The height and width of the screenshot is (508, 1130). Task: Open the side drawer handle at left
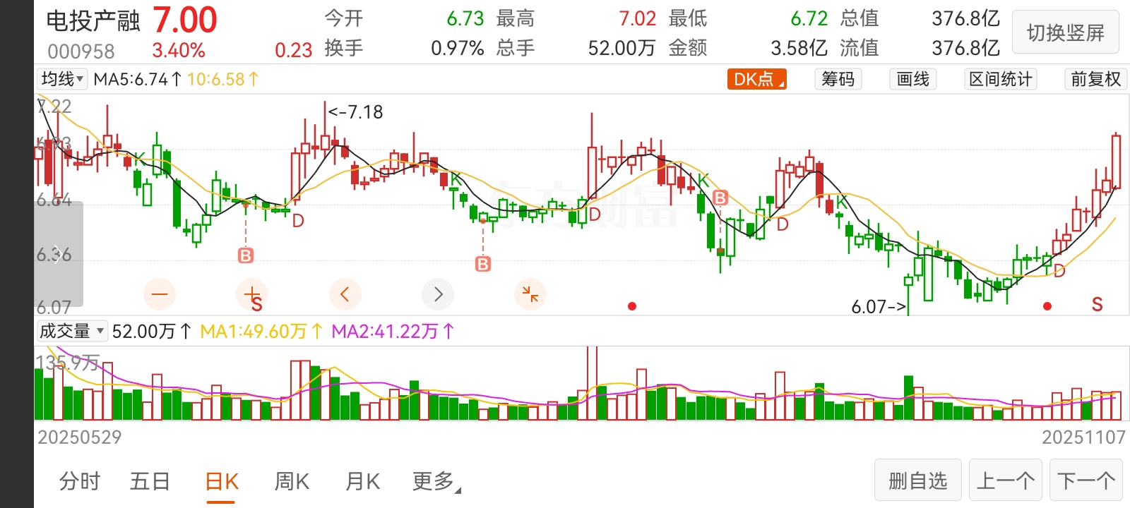click(59, 254)
